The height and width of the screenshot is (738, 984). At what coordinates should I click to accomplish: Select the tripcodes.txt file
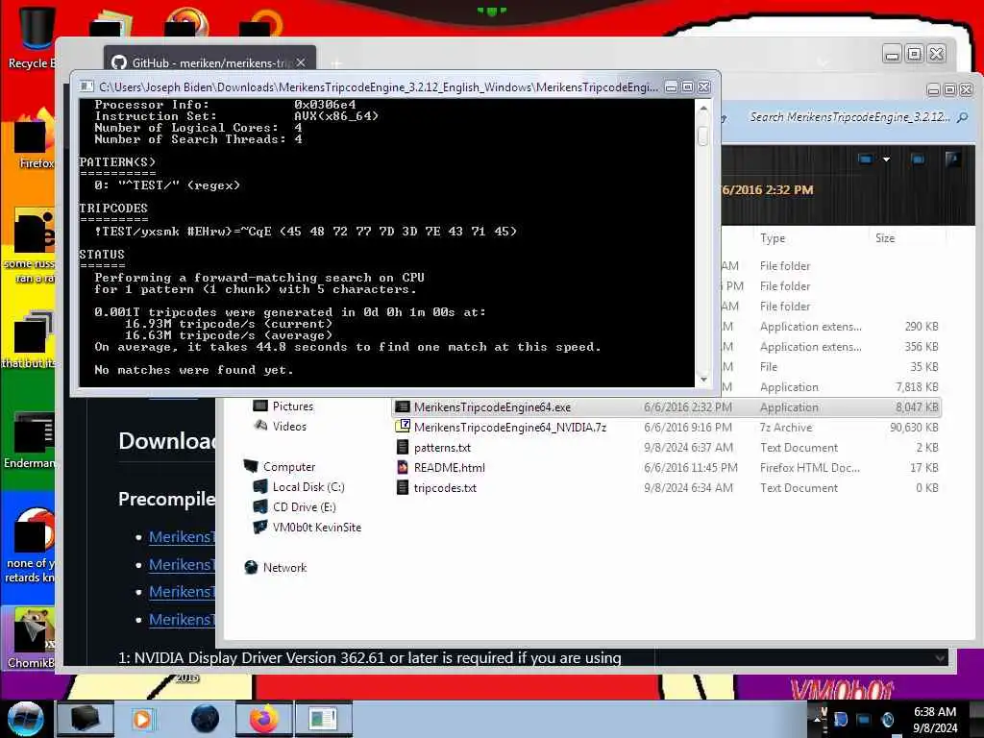[x=445, y=487]
